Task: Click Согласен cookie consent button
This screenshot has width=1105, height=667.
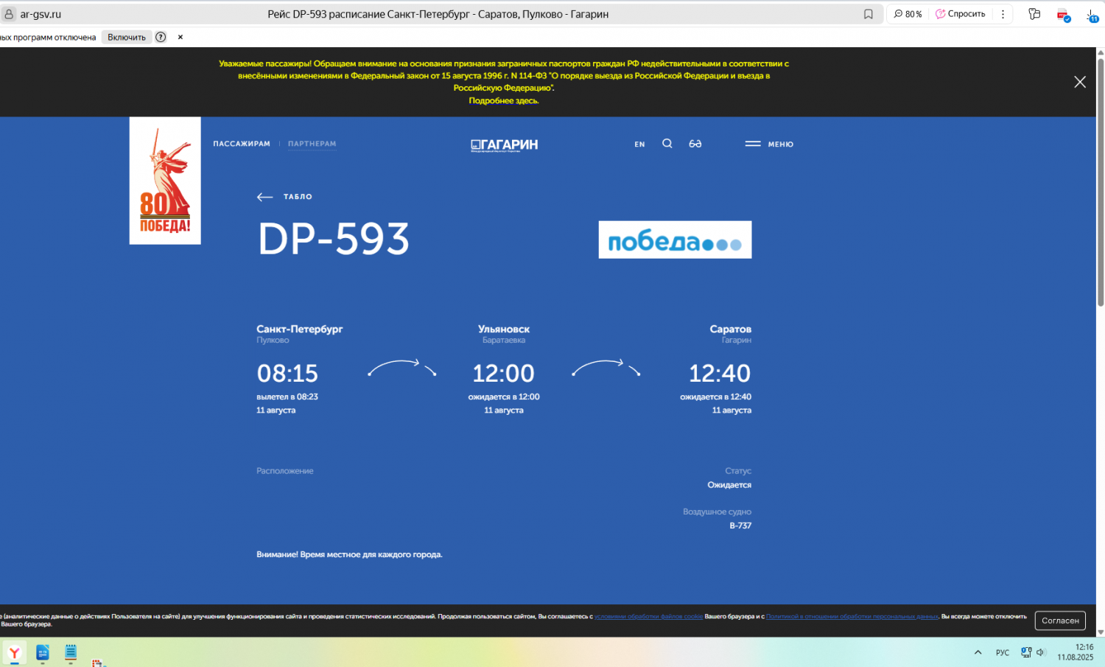Action: tap(1060, 621)
